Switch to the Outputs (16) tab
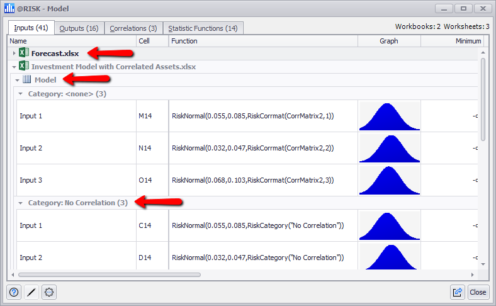This screenshot has width=496, height=306. pos(78,28)
